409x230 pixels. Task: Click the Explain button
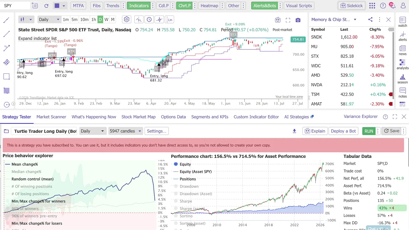(315, 131)
